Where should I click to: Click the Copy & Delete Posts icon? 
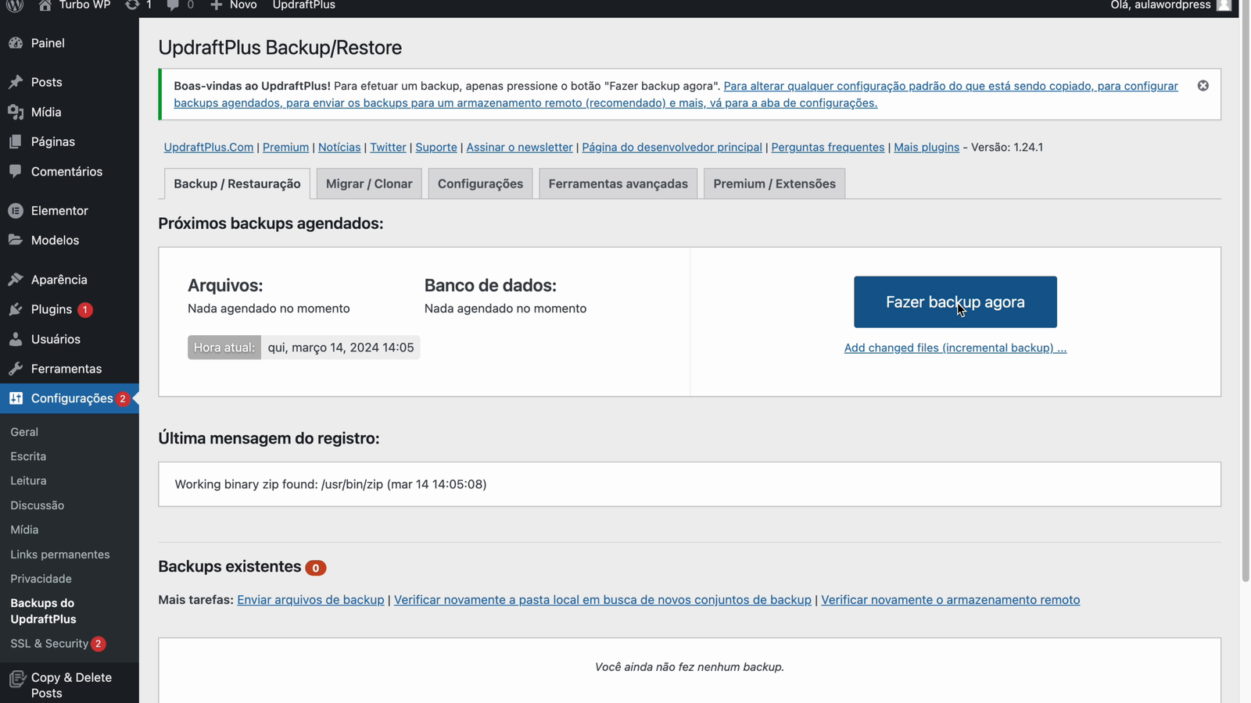tap(17, 678)
